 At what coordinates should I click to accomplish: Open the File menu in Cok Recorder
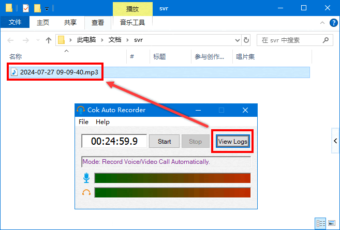pos(83,122)
